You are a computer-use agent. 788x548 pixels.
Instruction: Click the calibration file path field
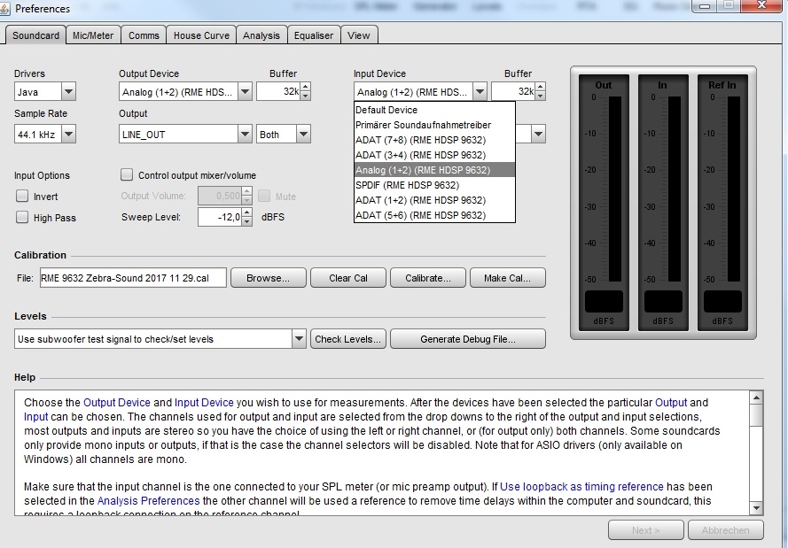[133, 278]
